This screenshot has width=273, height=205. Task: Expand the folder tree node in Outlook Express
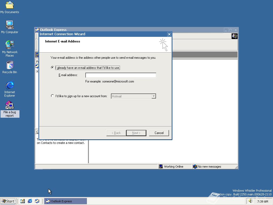pos(37,72)
